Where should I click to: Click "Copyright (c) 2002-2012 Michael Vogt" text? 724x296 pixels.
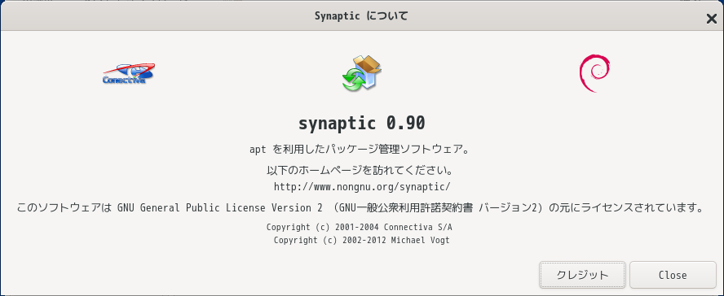pyautogui.click(x=361, y=240)
